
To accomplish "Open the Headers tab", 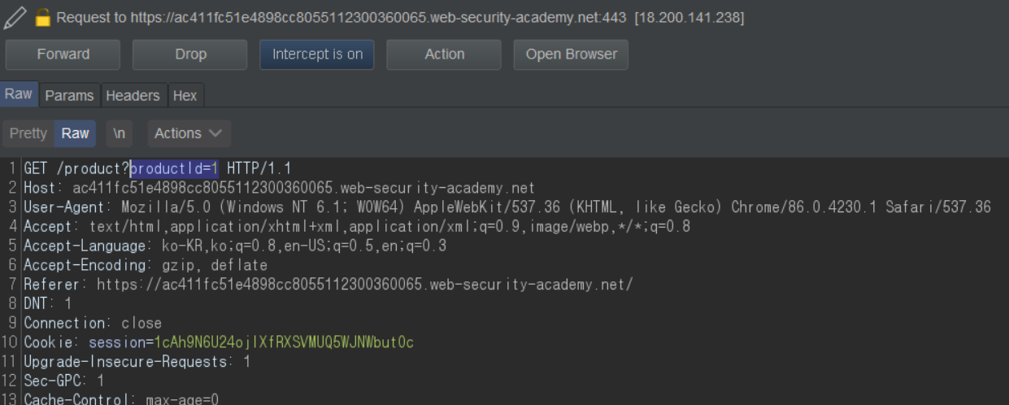I will click(133, 95).
